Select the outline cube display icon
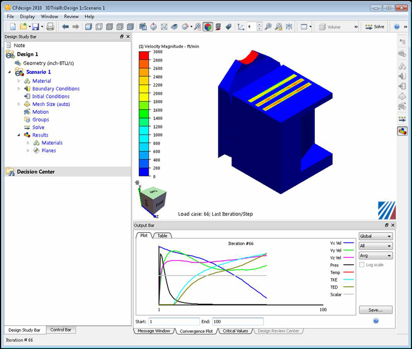Viewport: 412px width, 349px height. 99,27
